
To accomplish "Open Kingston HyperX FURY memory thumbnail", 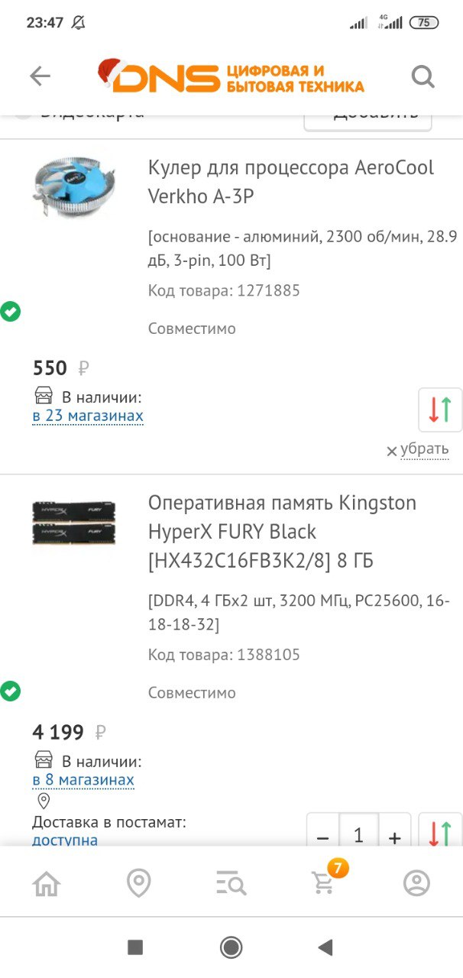I will (74, 522).
